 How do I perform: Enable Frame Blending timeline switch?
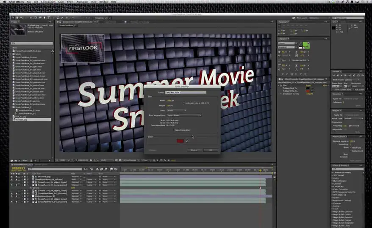pos(102,169)
